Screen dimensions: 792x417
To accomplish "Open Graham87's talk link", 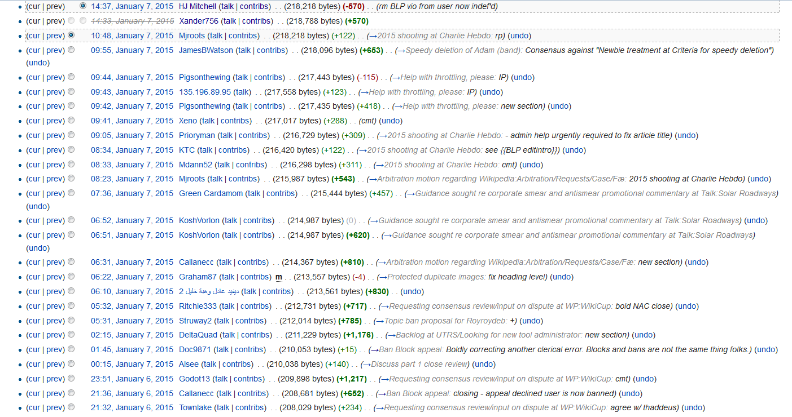I will click(227, 277).
